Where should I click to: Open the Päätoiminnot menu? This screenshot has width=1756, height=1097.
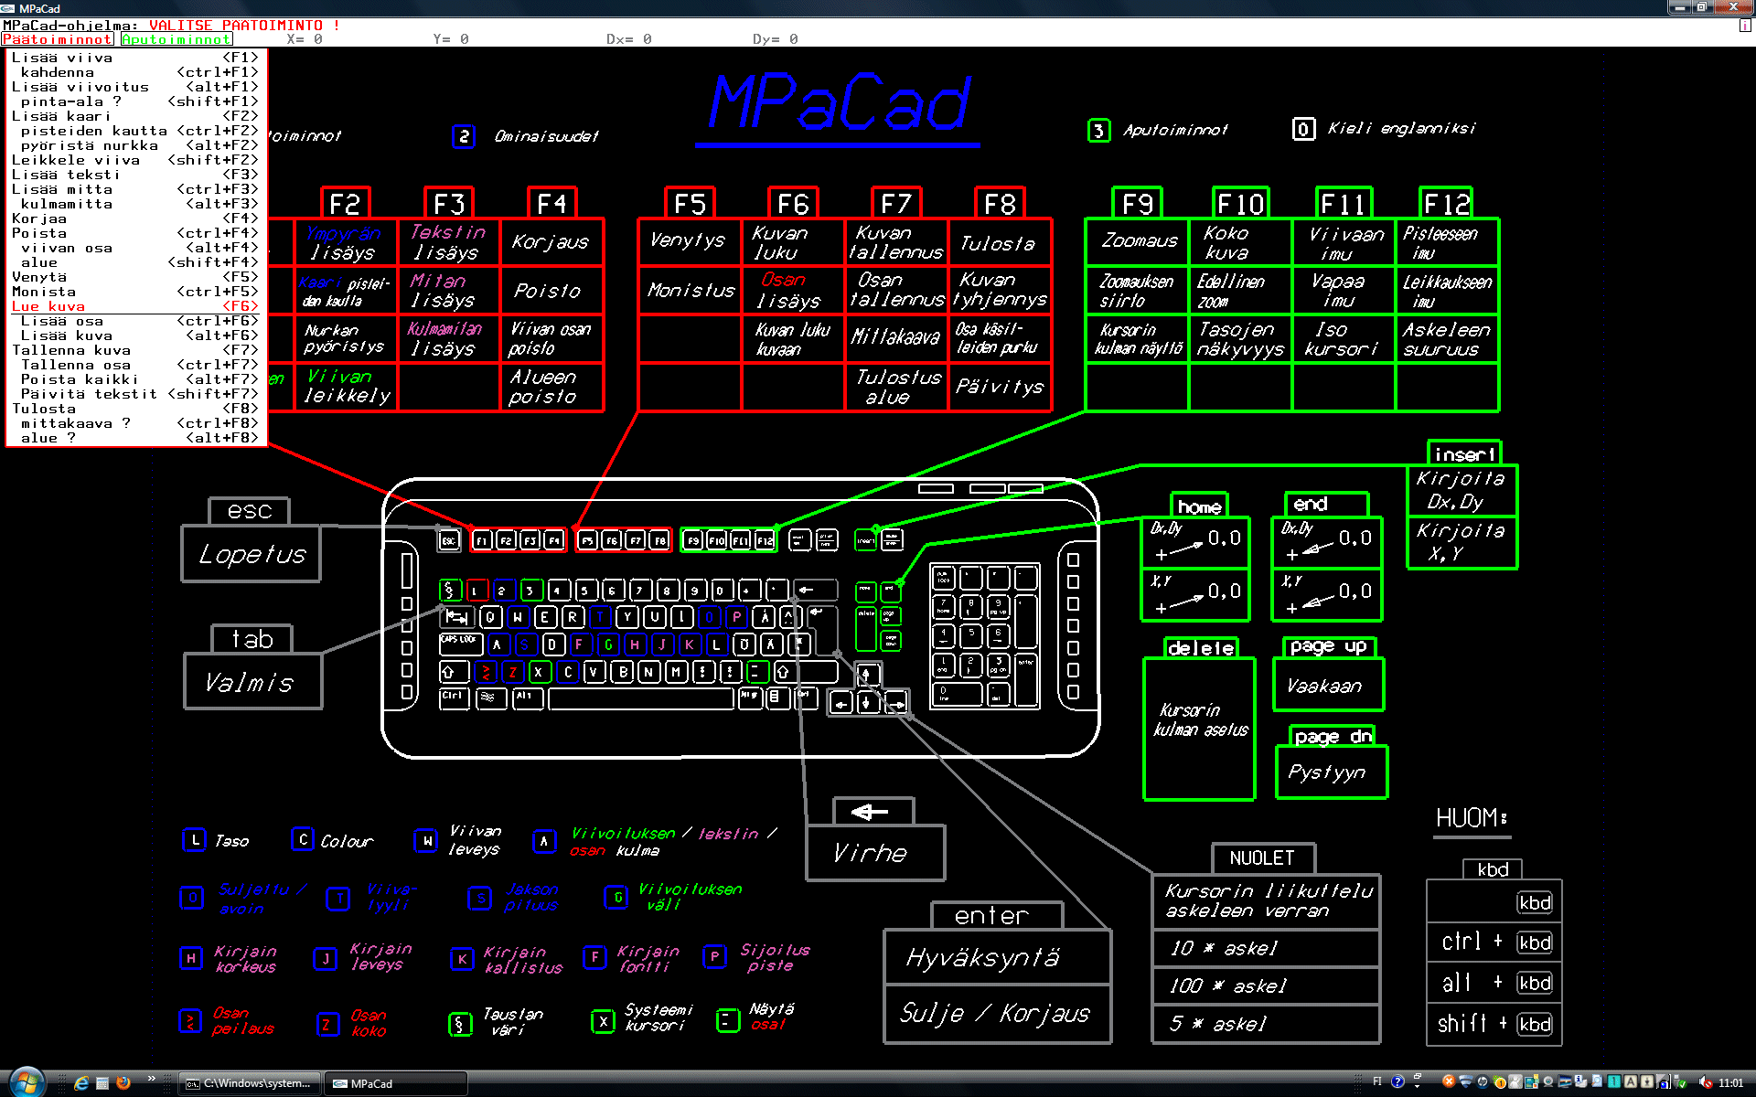click(x=58, y=39)
